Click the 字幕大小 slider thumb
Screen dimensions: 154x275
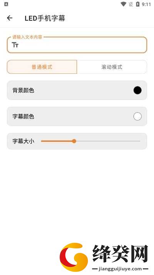click(x=74, y=141)
